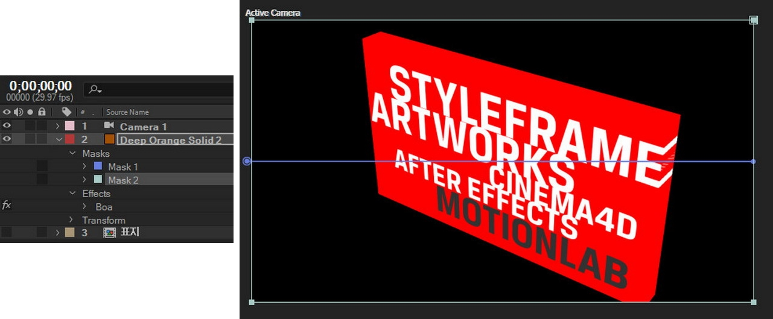Toggle lock box for Mask 2

click(x=42, y=180)
